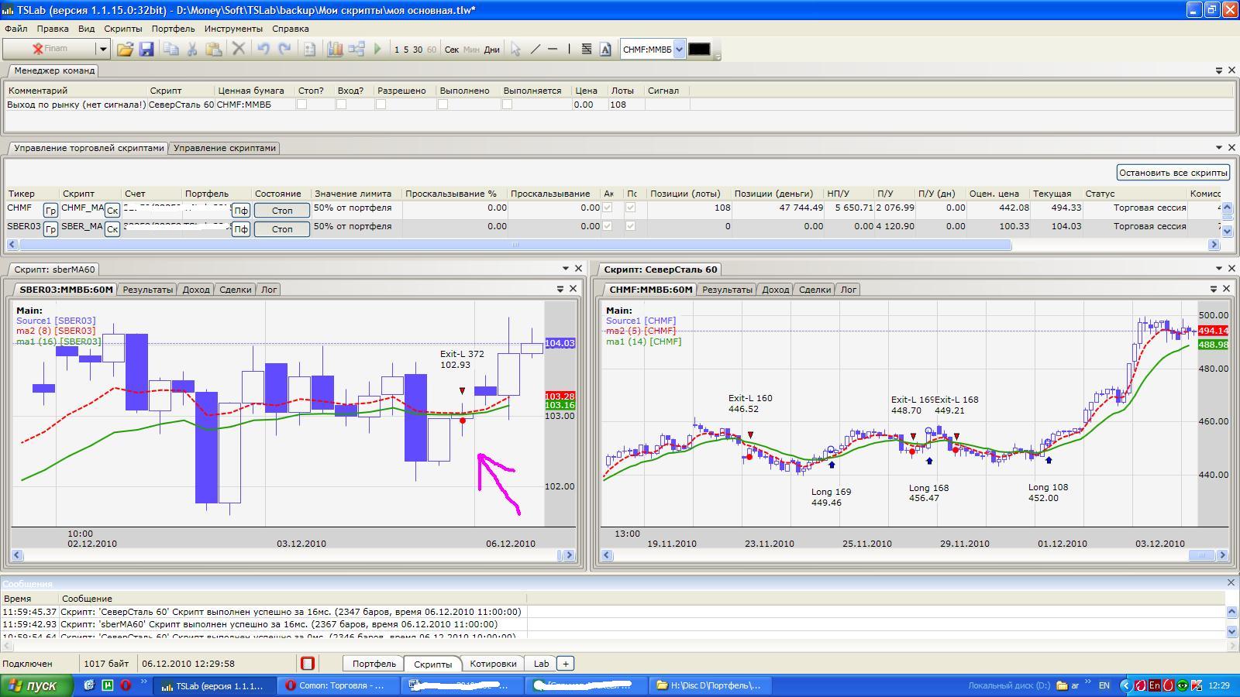
Task: Click the open folder icon in toolbar
Action: coord(125,49)
